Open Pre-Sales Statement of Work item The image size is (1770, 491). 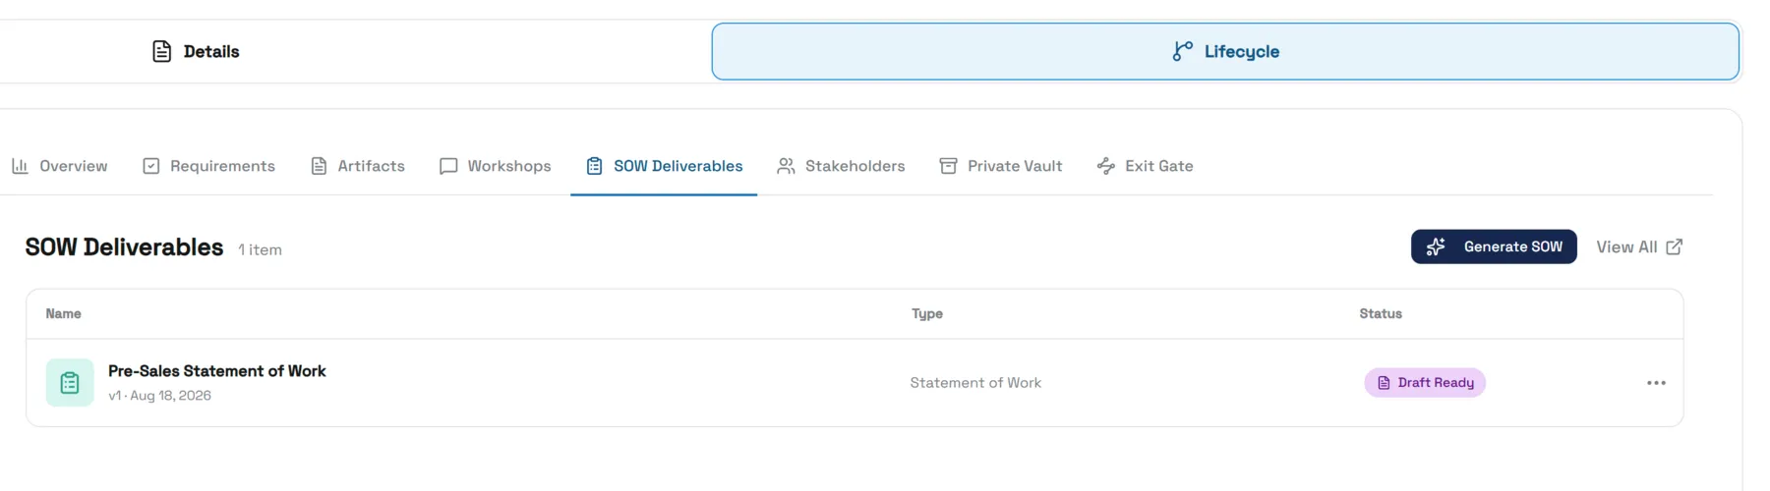pos(216,371)
